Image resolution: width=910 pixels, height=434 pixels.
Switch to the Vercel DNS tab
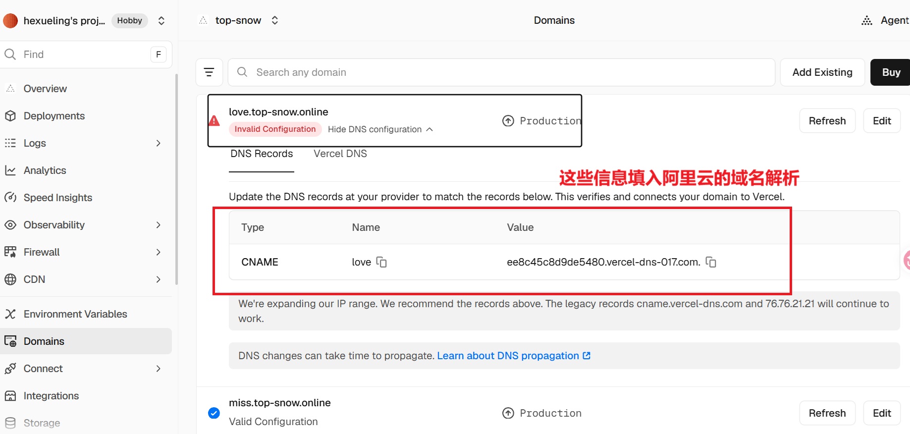(340, 154)
